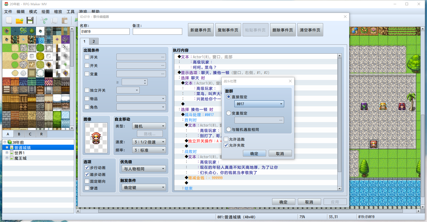This screenshot has height=222, width=427.
Task: Click the New Project toolbar icon
Action: (x=9, y=21)
